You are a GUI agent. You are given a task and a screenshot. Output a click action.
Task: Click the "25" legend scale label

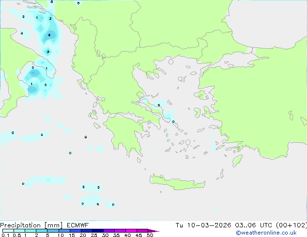94,235
